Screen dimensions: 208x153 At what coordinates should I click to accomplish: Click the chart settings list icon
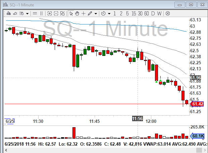(21, 13)
